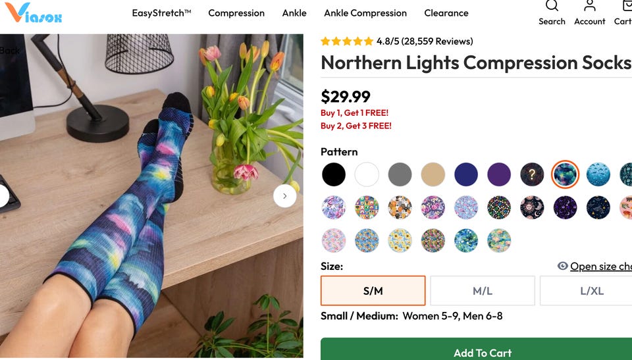Click the Add To Cart button
This screenshot has width=632, height=360.
pyautogui.click(x=477, y=349)
